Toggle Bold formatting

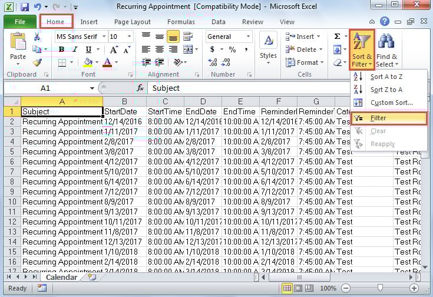click(61, 49)
